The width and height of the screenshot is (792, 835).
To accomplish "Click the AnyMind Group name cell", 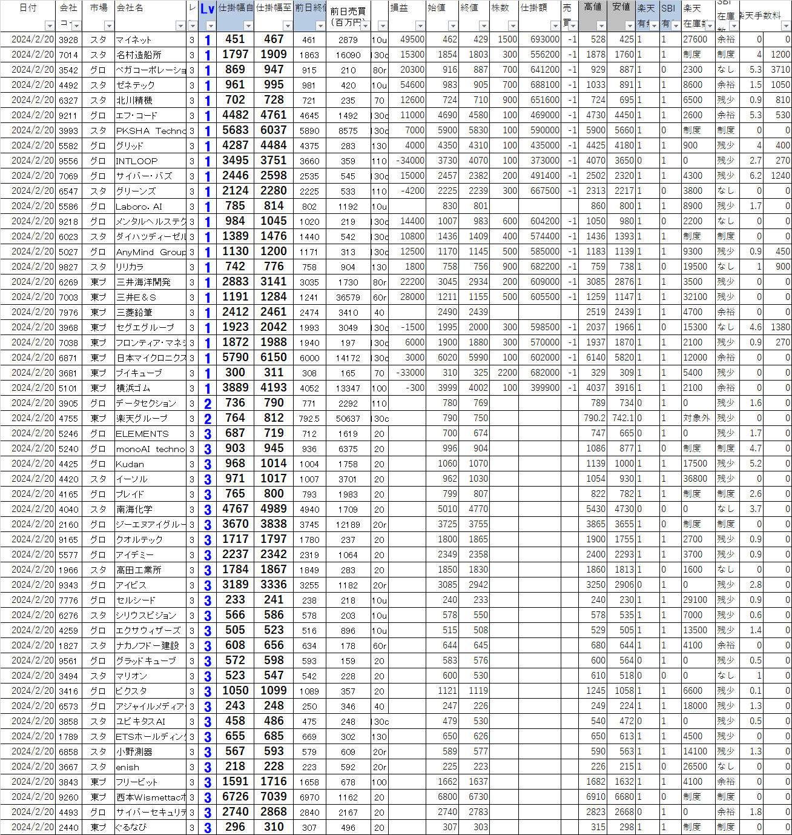I will pos(150,251).
